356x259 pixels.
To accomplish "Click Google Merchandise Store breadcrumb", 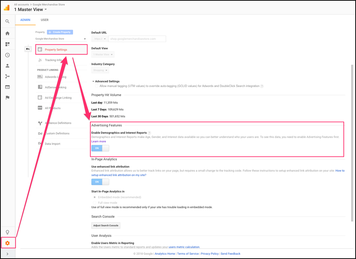I will [49, 4].
